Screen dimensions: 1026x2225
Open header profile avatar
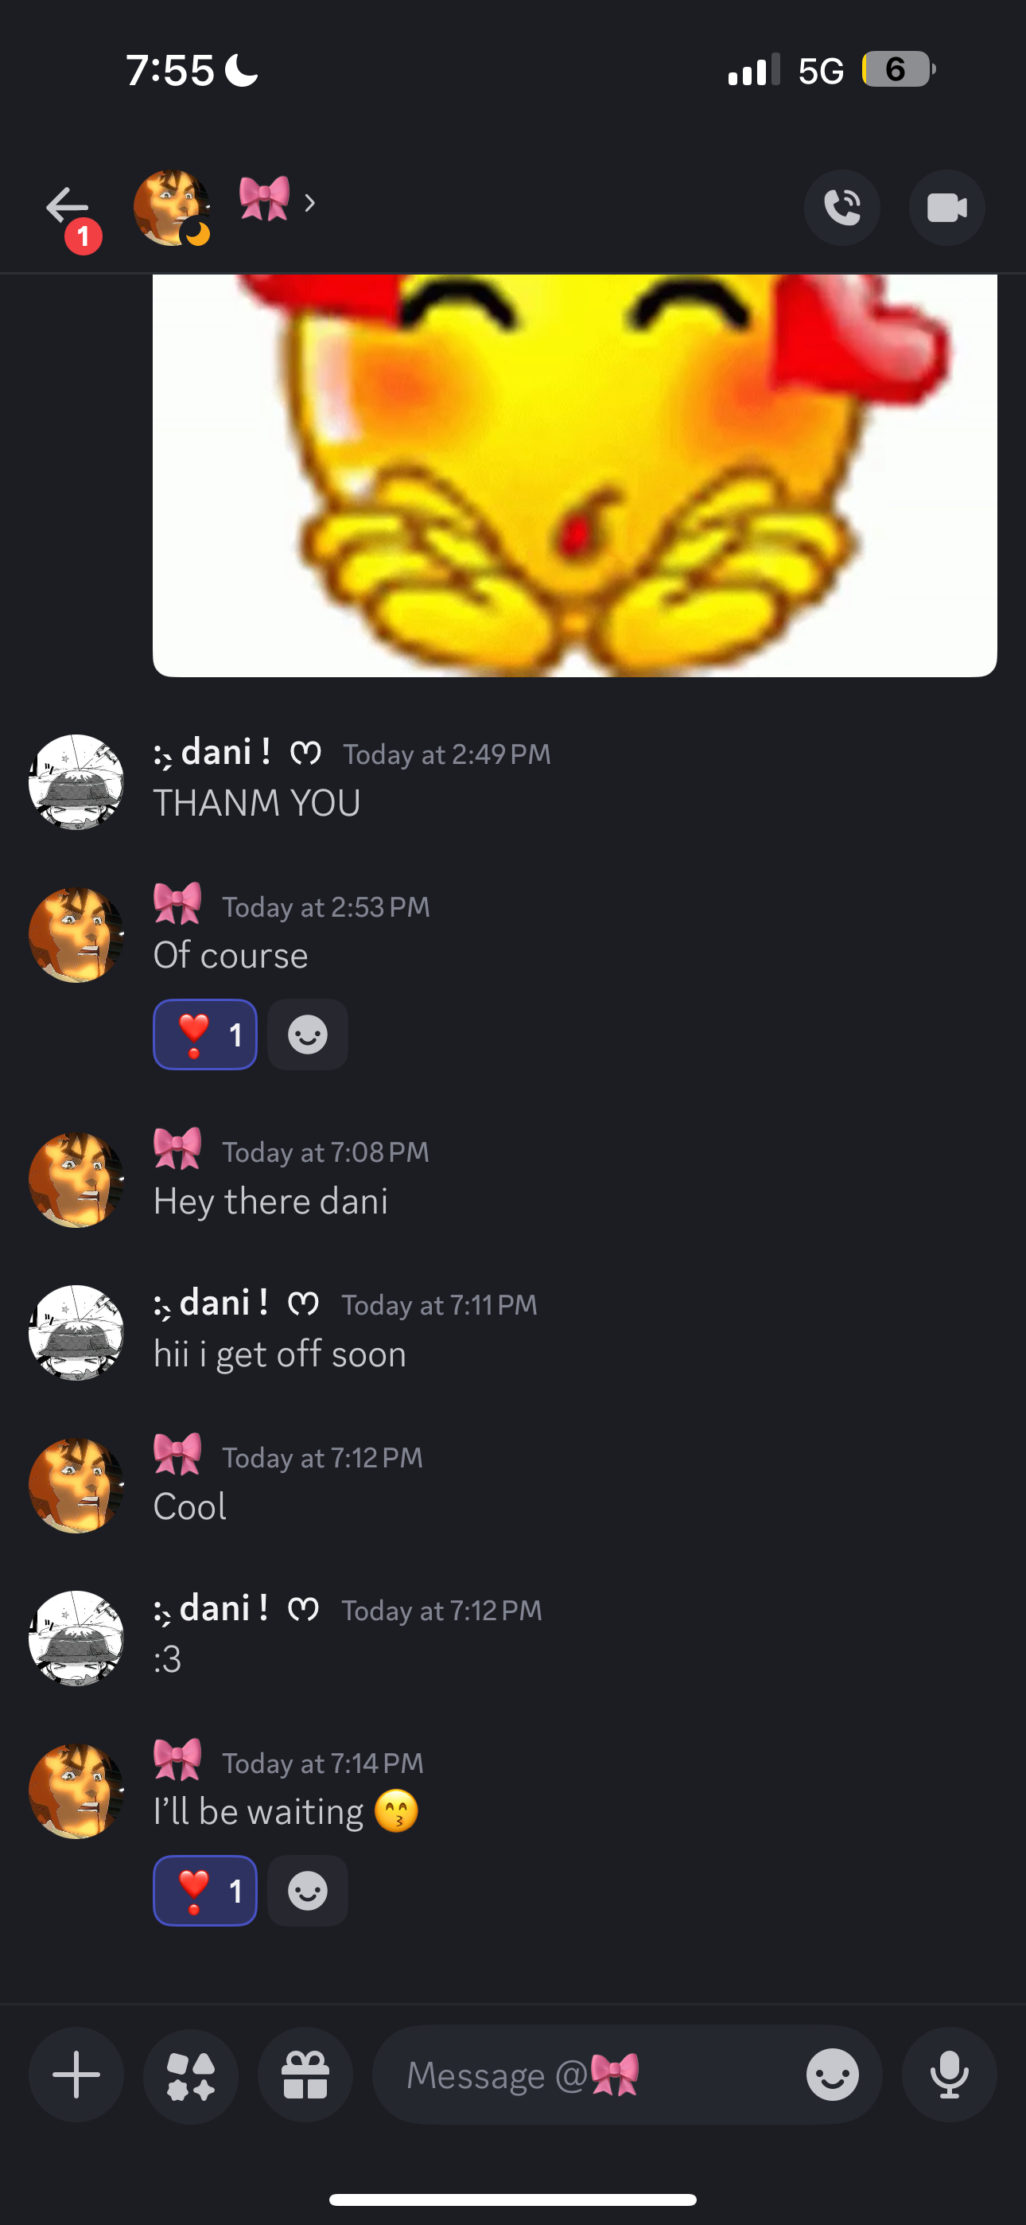point(172,207)
